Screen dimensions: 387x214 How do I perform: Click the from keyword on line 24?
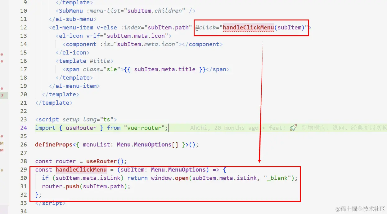(114, 128)
